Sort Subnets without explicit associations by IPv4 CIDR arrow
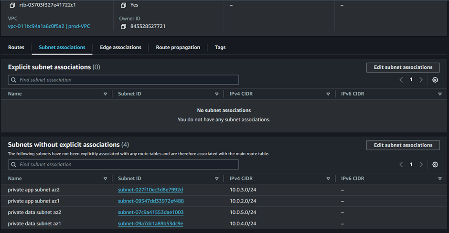Screen dimensions: 449x233 [x=328, y=179]
